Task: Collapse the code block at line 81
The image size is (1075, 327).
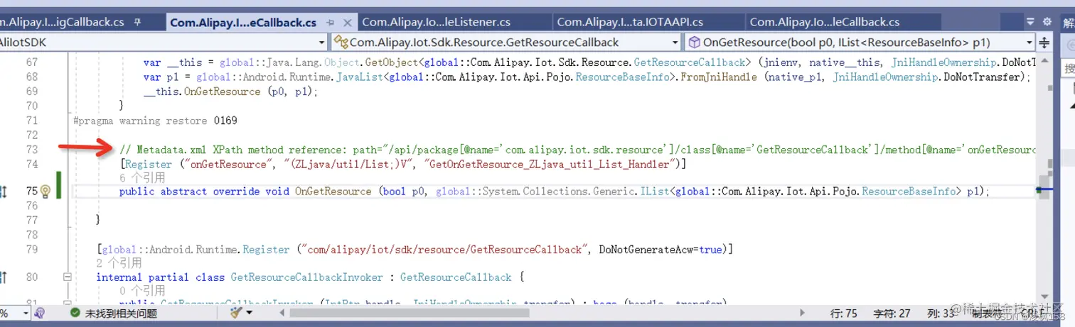Action: pyautogui.click(x=68, y=304)
